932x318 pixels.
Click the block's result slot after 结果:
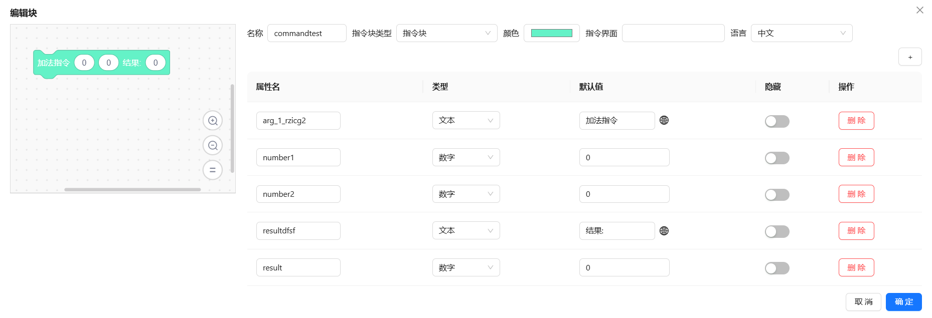(156, 63)
